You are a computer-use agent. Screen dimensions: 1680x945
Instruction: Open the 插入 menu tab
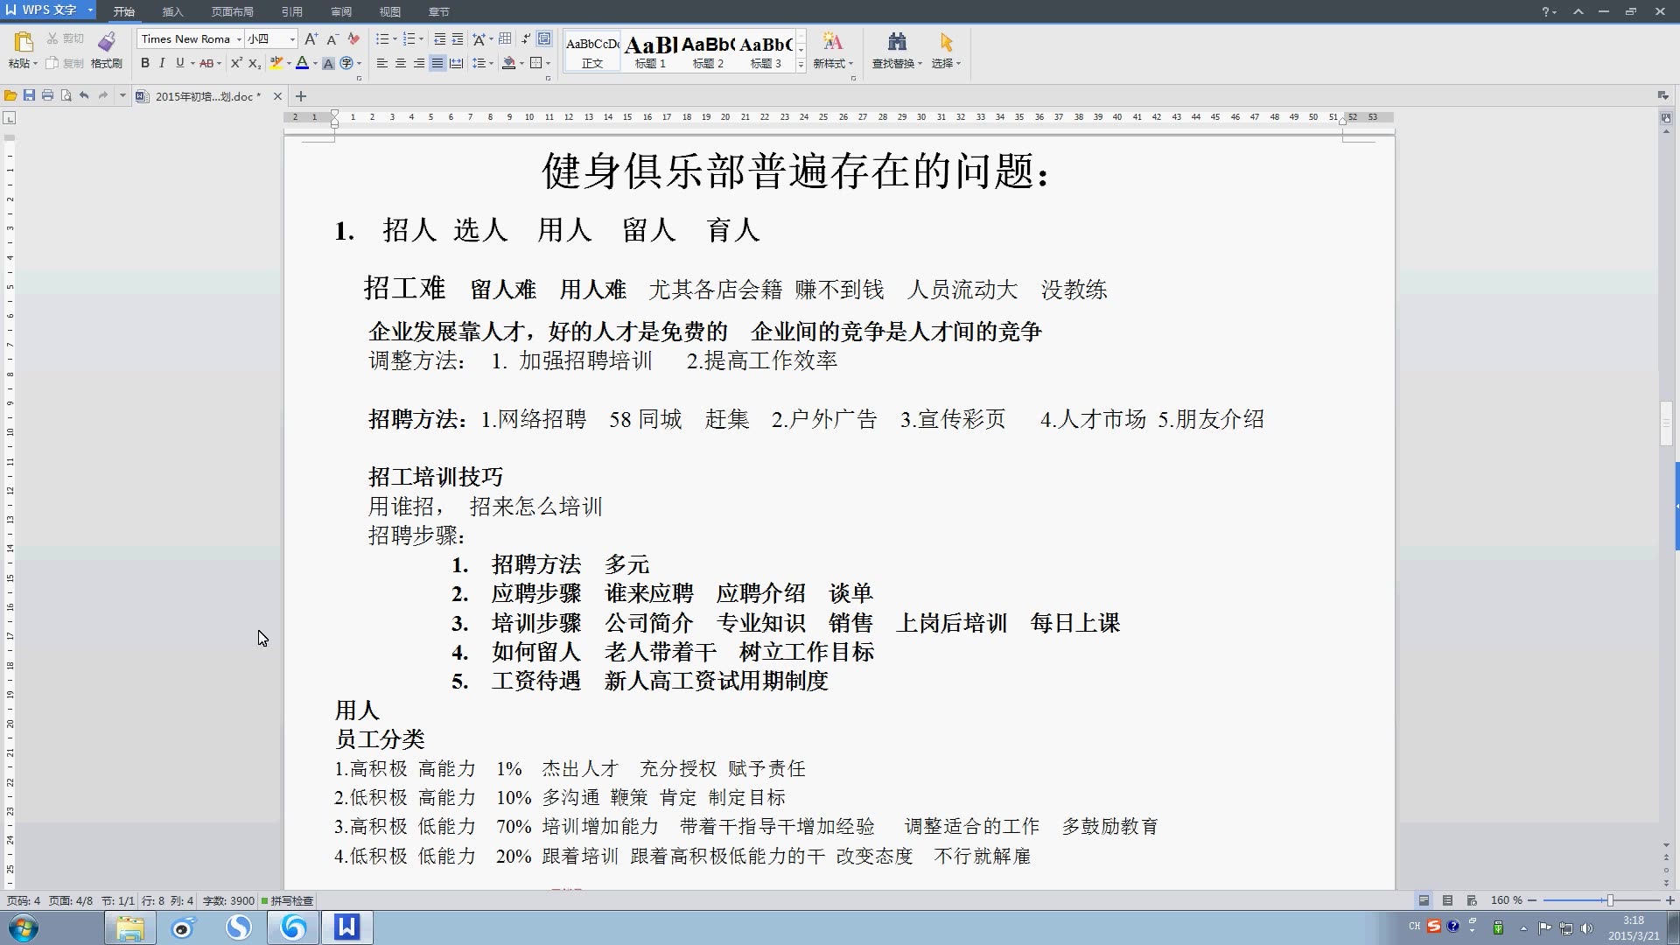tap(171, 11)
